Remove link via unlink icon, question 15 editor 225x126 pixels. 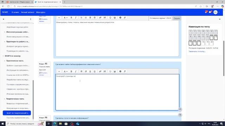tap(105, 71)
